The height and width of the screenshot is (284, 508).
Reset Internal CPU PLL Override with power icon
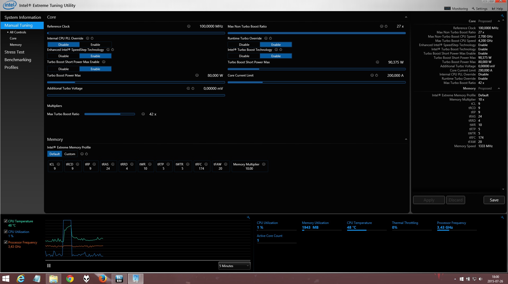[x=92, y=38]
